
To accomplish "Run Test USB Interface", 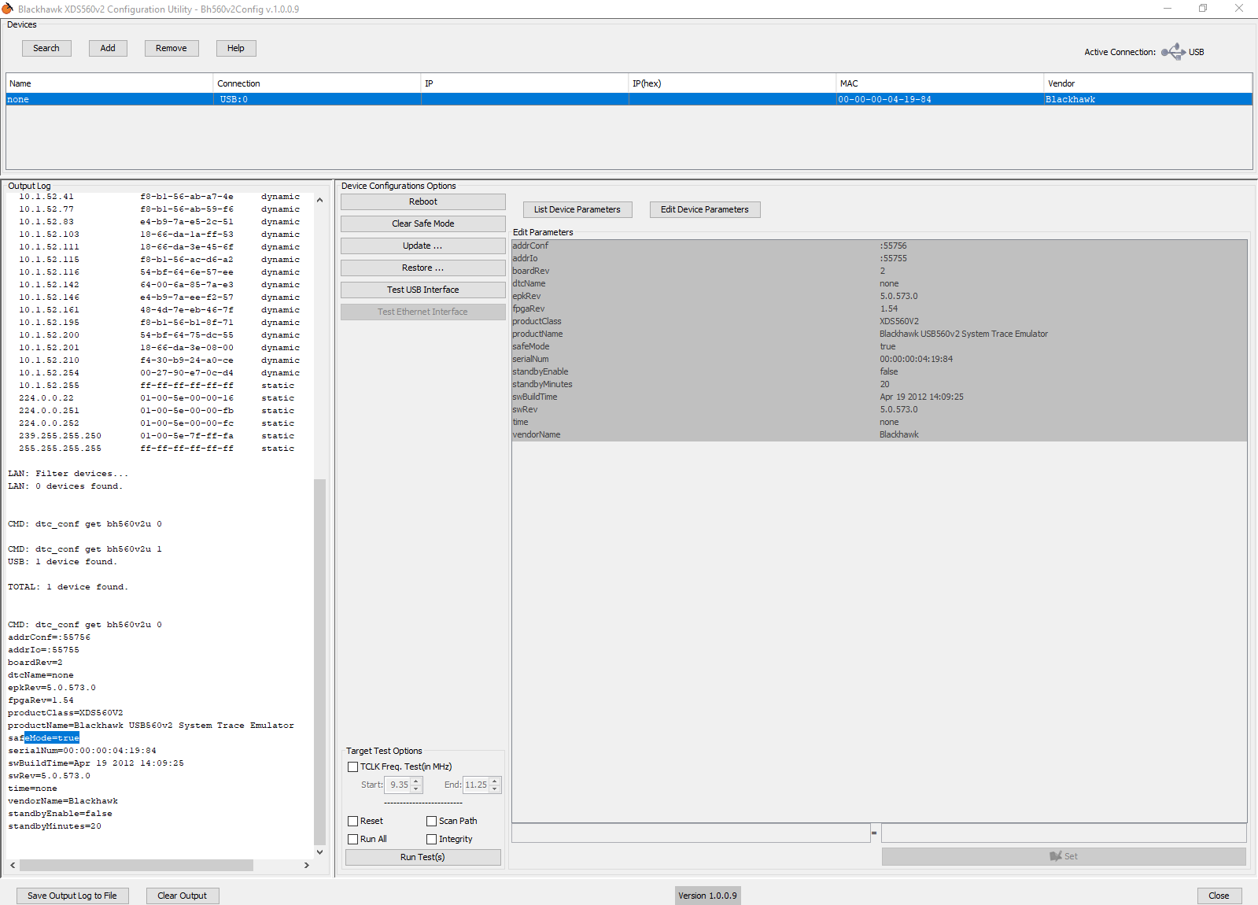I will pos(423,290).
